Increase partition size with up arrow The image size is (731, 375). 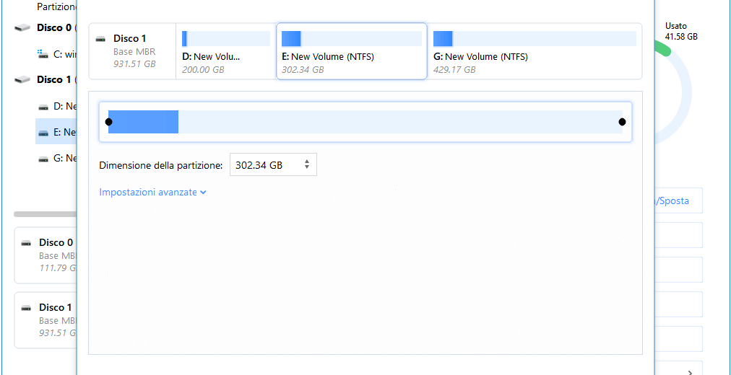click(307, 162)
